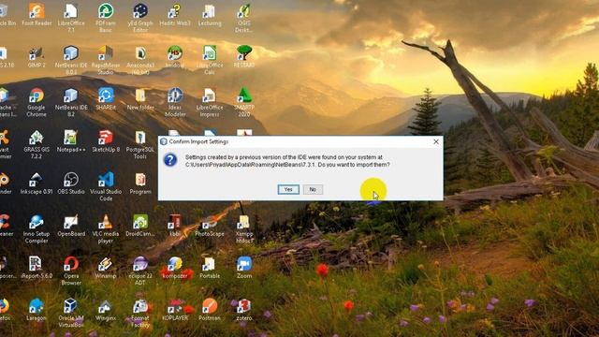Viewport: 599px width, 337px height.
Task: Select the Program folder icon
Action: 140,183
